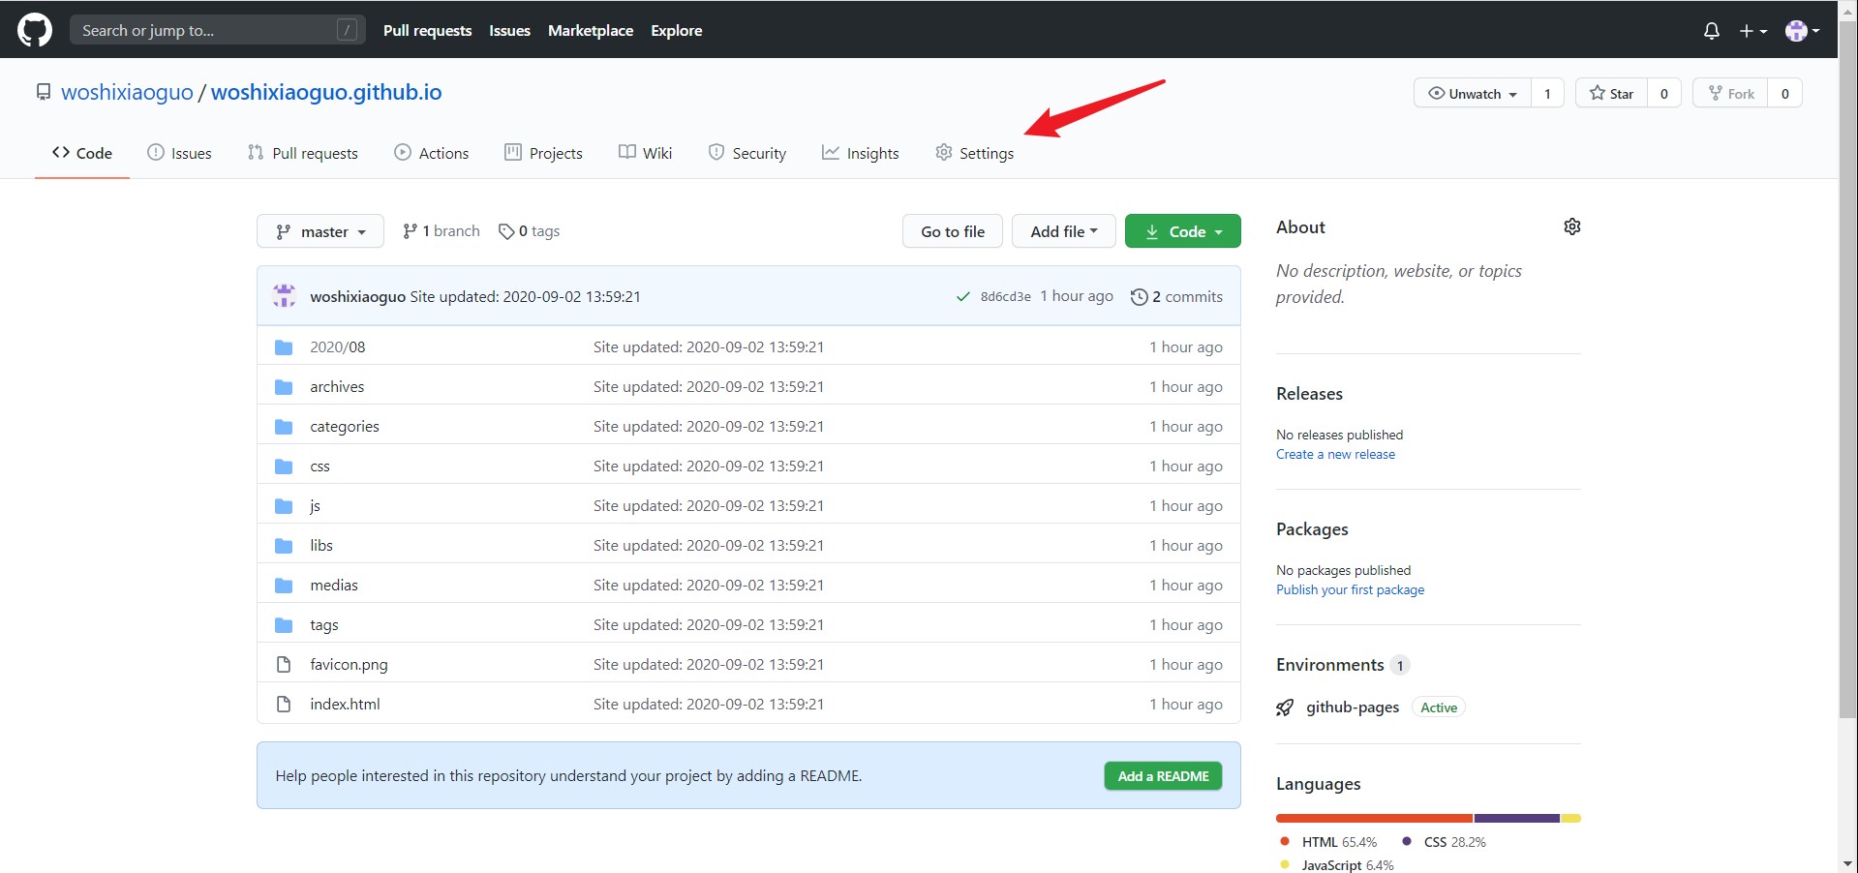The height and width of the screenshot is (873, 1858).
Task: Click the search or jump to field
Action: point(218,30)
